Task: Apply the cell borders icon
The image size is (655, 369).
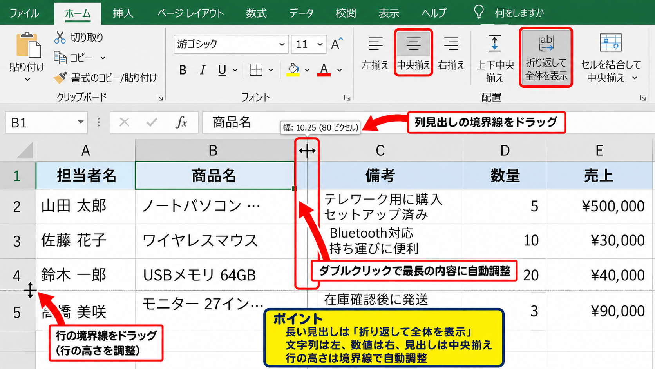Action: point(256,70)
